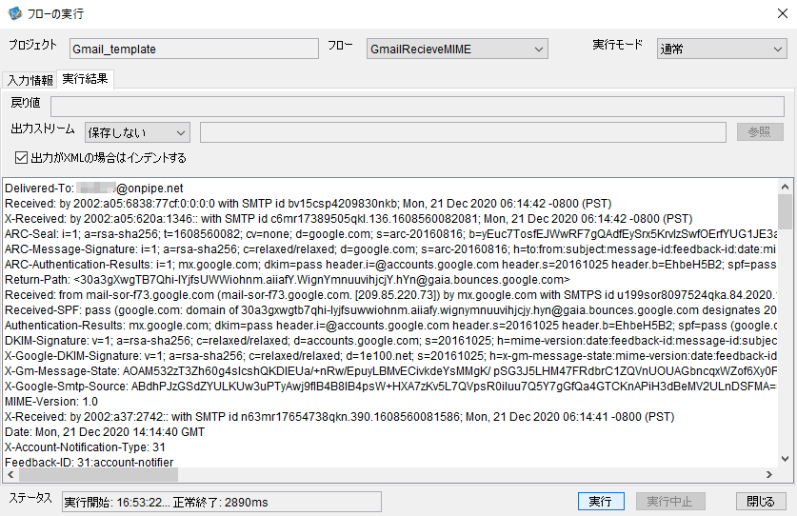
Task: Click the X-Received line with id c6mr17389505qkl
Action: pos(349,219)
